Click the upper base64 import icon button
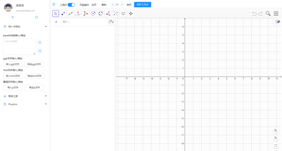This screenshot has height=151, width=282. [40, 43]
